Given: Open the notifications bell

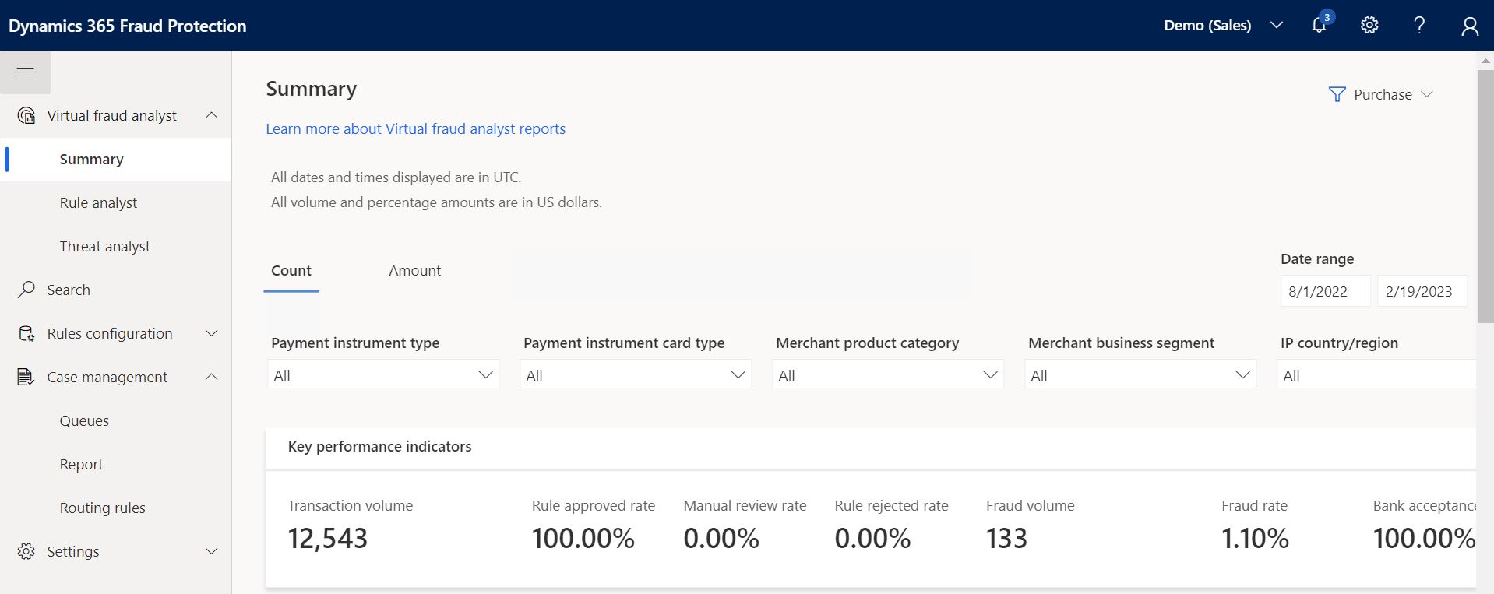Looking at the screenshot, I should pyautogui.click(x=1319, y=26).
